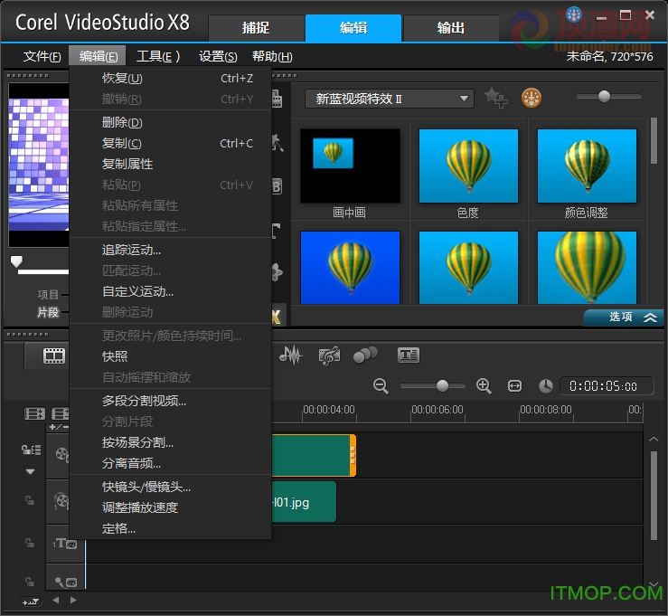Select 分离音频 from the edit menu
This screenshot has height=616, width=668.
(131, 463)
